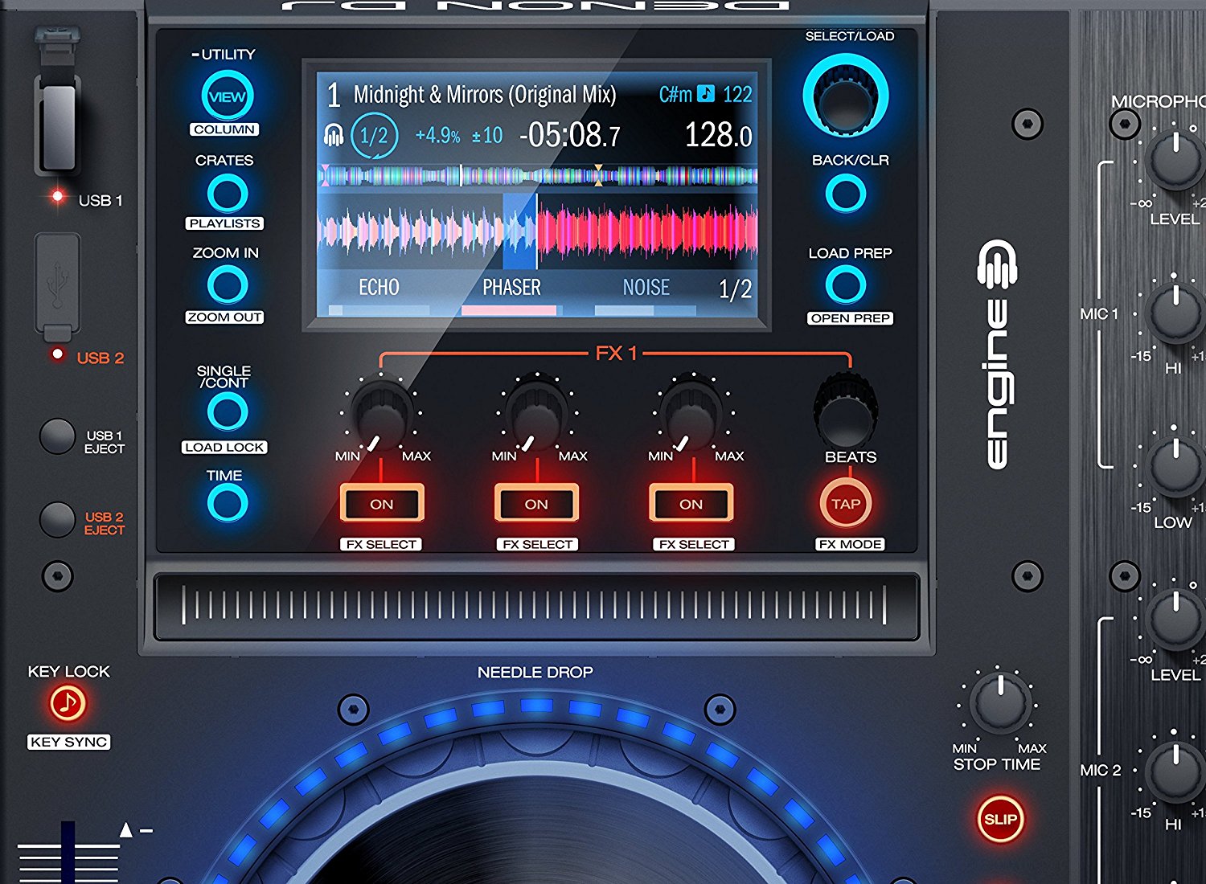Screen dimensions: 1206x884
Task: Click the -05:08.7 remaining time readout
Action: [x=570, y=135]
